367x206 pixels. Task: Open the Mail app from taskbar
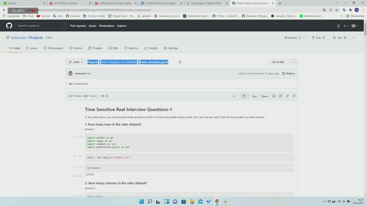coord(200,202)
